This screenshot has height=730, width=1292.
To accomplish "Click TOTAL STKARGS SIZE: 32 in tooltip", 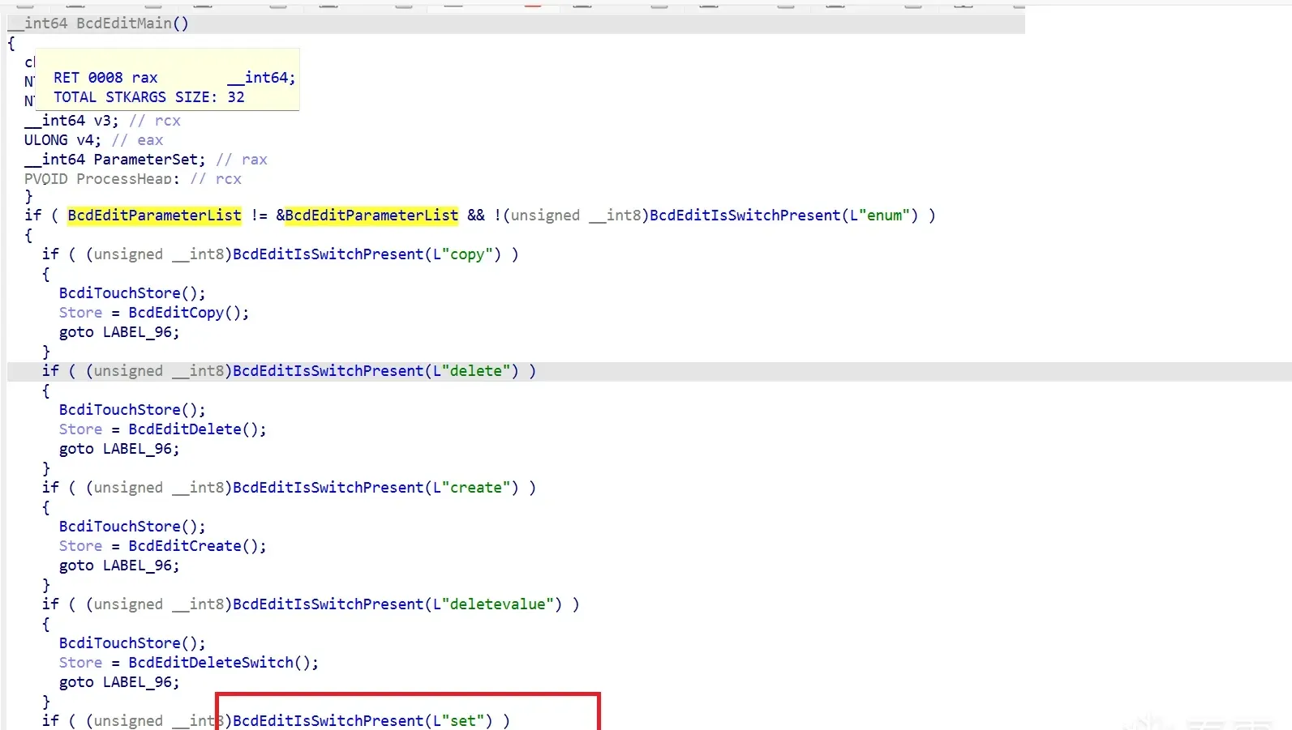I will point(149,97).
